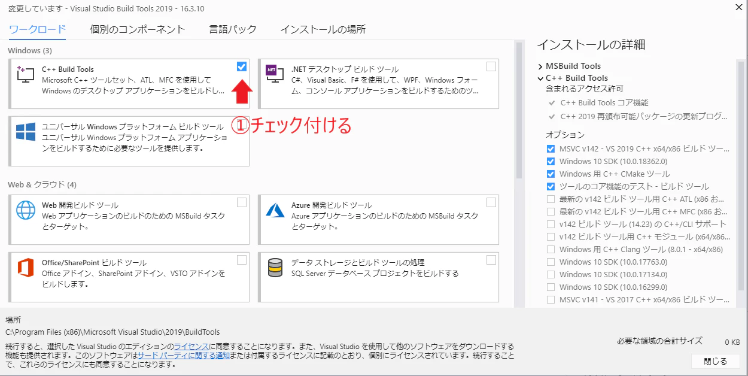The width and height of the screenshot is (748, 376).
Task: Open the インストールの場所 tab
Action: point(323,29)
